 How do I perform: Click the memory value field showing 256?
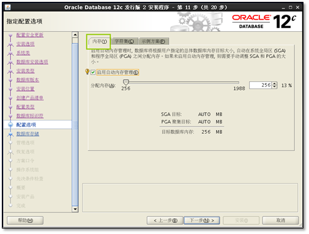tap(261, 85)
